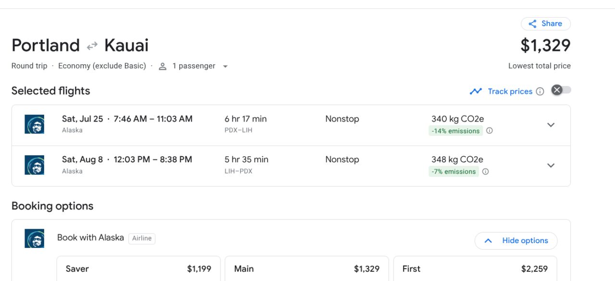Screen dimensions: 615x281
Task: Click the info icon beside -7% emissions
Action: pos(486,171)
